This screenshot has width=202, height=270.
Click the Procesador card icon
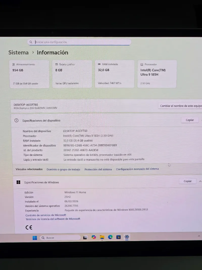coord(142,65)
